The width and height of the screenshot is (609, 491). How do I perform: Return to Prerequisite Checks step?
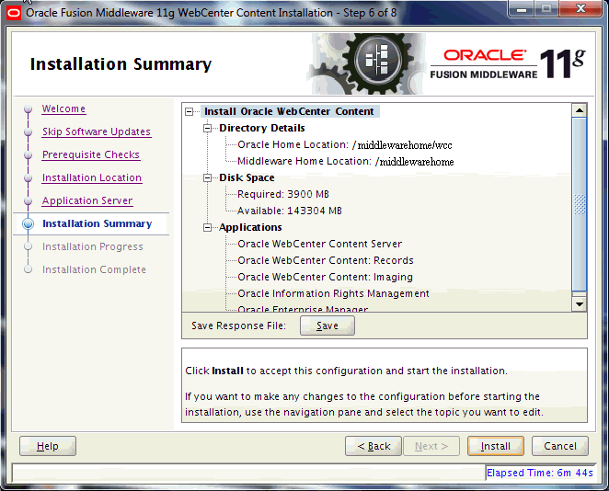pyautogui.click(x=91, y=154)
